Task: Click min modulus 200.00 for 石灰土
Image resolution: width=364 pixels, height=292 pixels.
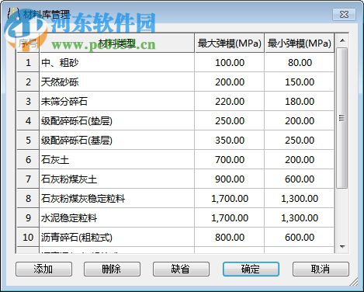Action: tap(300, 160)
